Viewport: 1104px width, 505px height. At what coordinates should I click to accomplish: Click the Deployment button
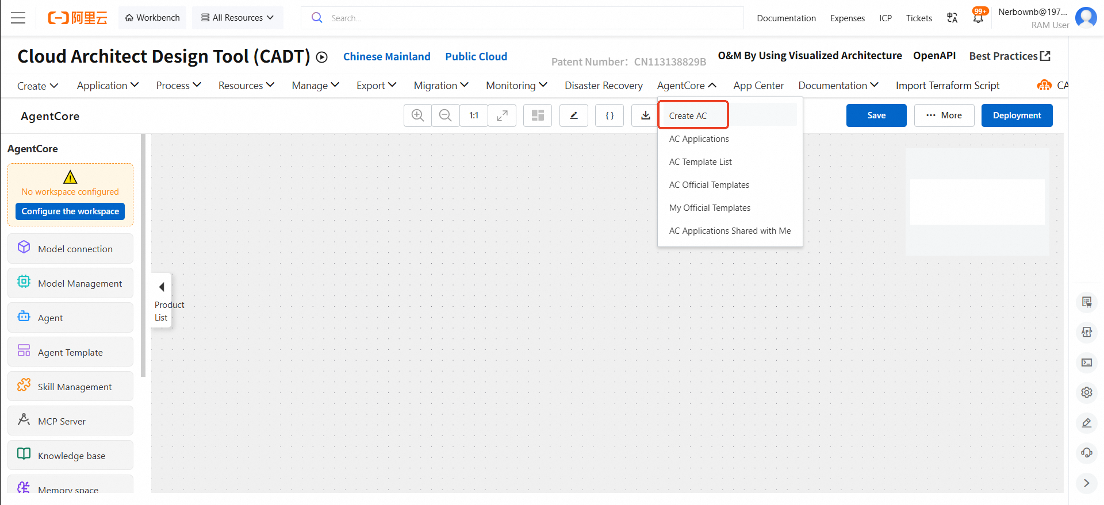tap(1017, 115)
